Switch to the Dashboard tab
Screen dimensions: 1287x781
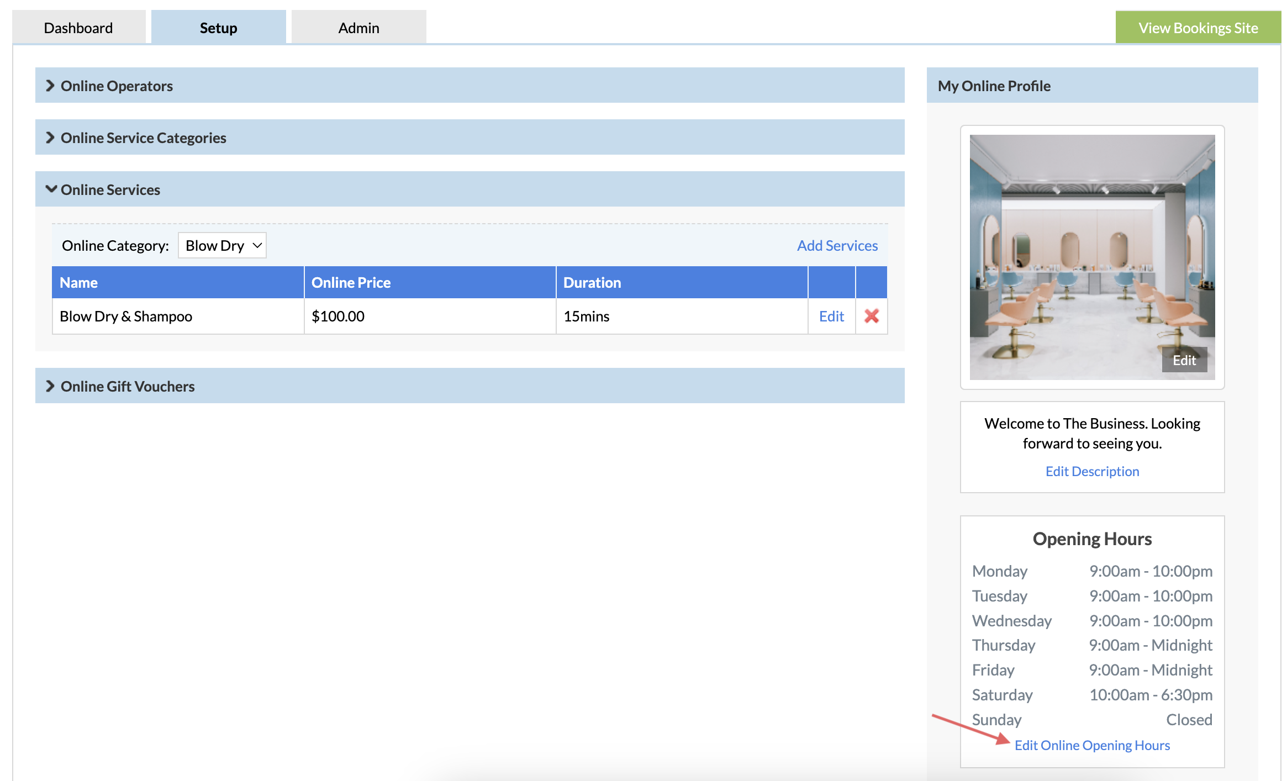(78, 28)
